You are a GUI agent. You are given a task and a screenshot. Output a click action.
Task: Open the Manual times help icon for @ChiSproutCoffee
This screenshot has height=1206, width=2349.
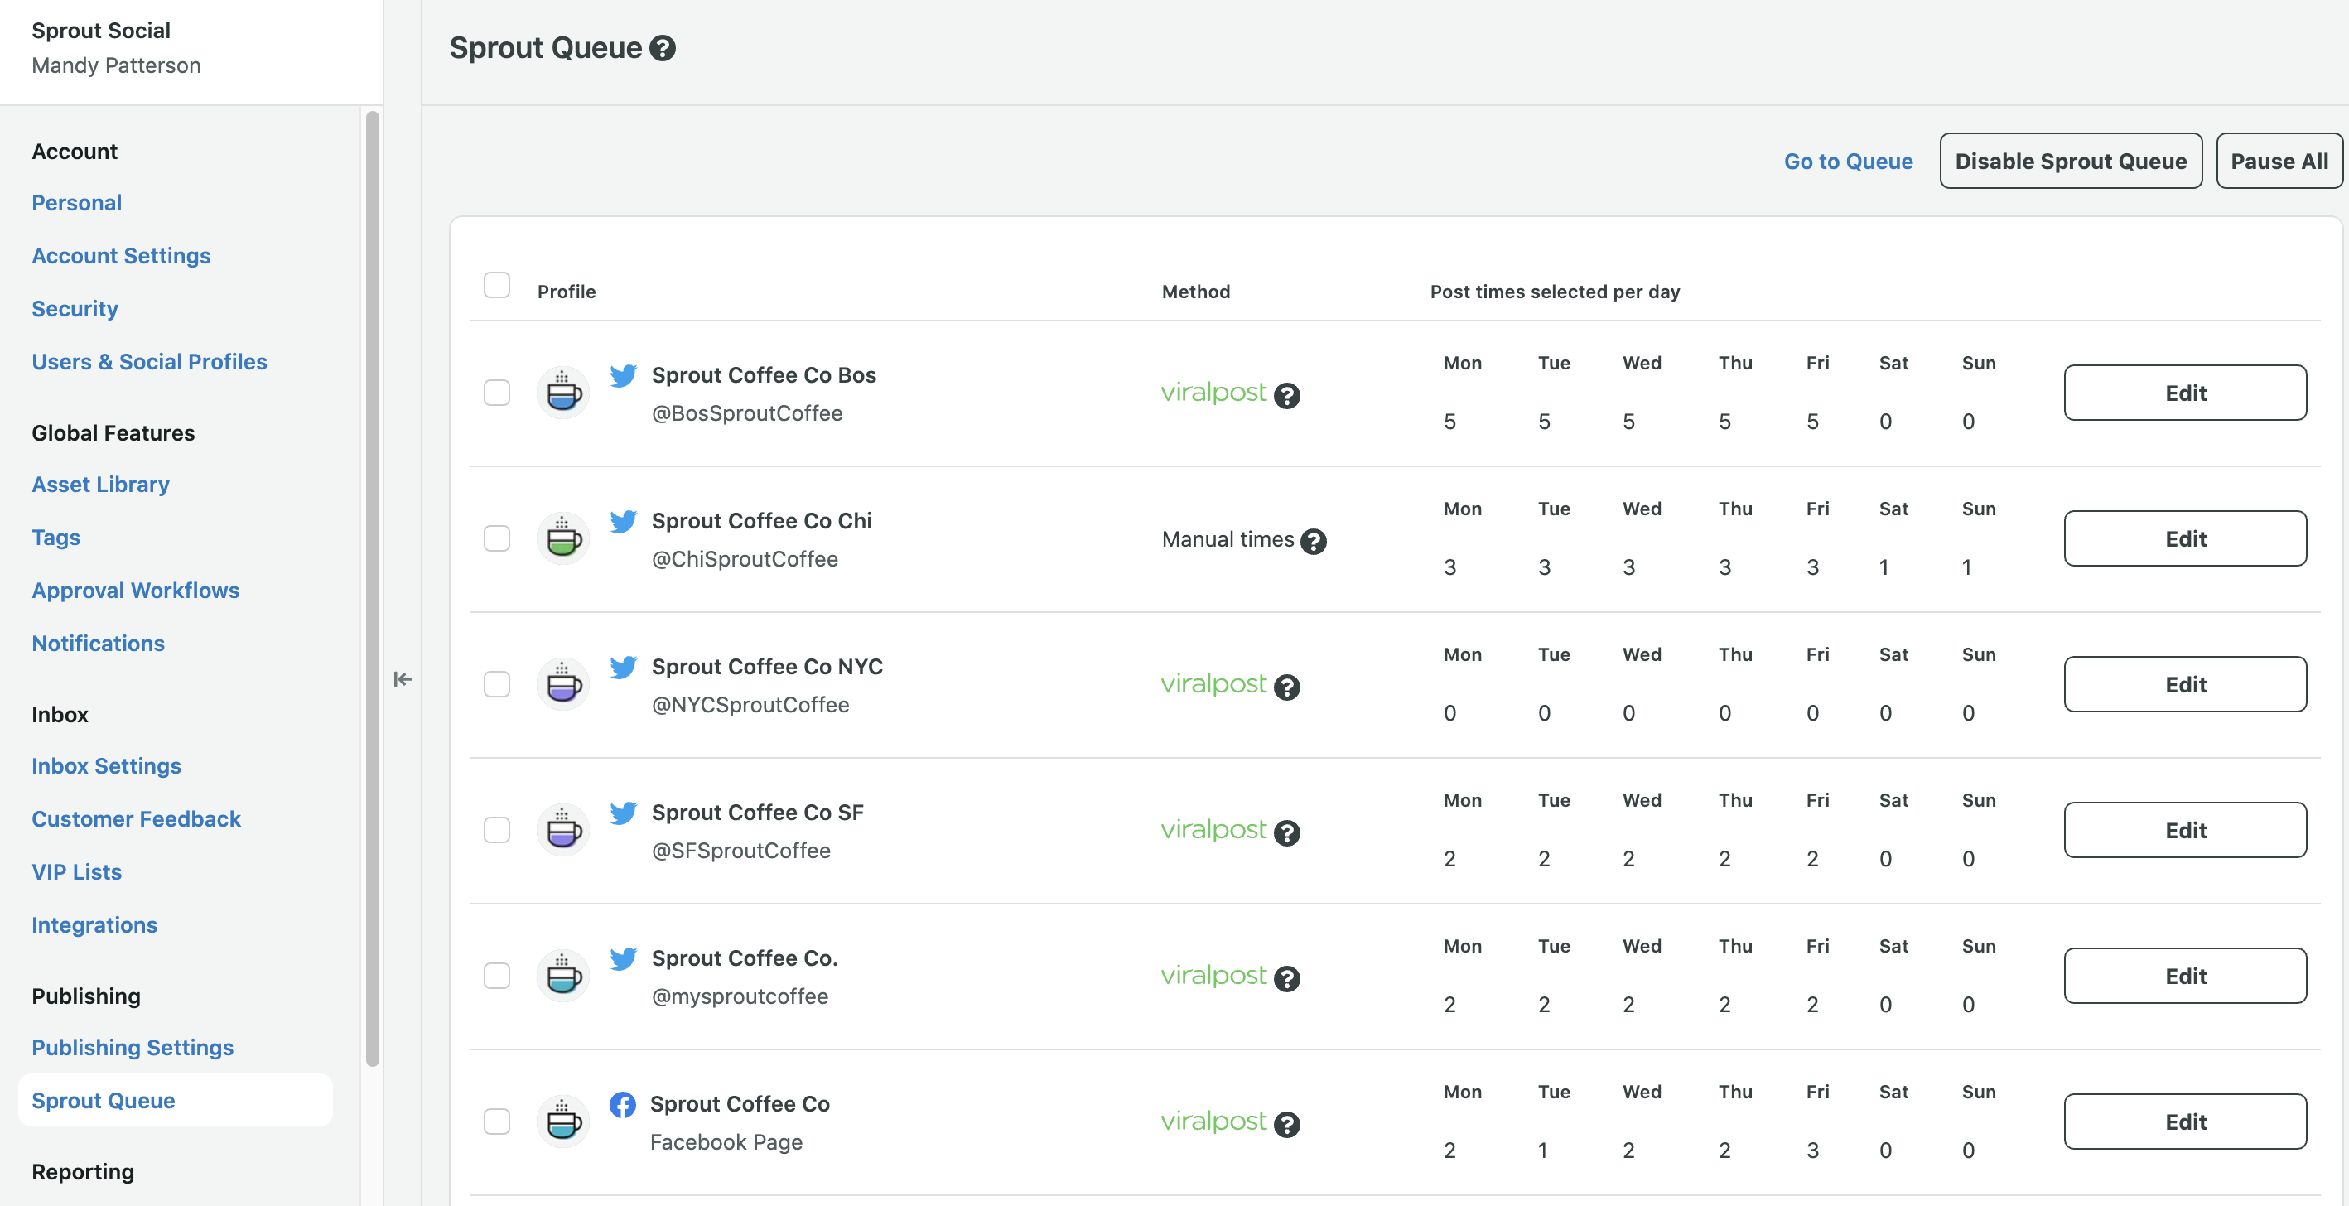pyautogui.click(x=1313, y=542)
